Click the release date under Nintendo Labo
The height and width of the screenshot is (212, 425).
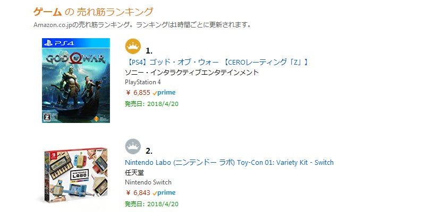151,204
